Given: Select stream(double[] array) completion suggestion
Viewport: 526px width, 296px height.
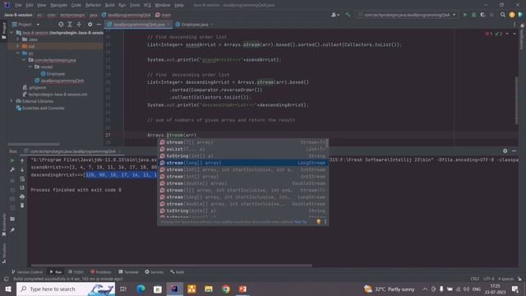Looking at the screenshot, I should 243,183.
